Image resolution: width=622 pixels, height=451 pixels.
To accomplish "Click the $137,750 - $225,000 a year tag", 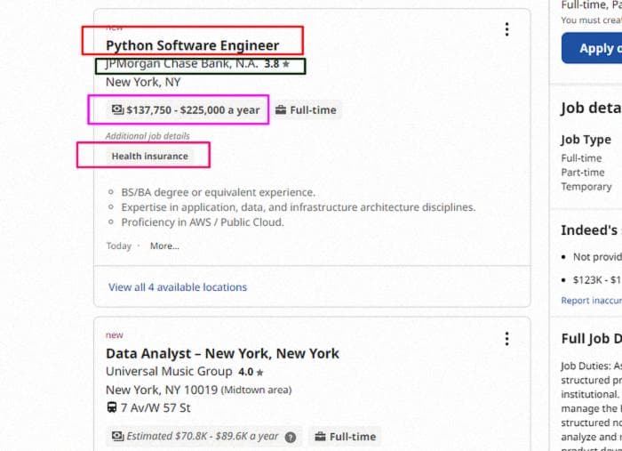I will point(186,110).
